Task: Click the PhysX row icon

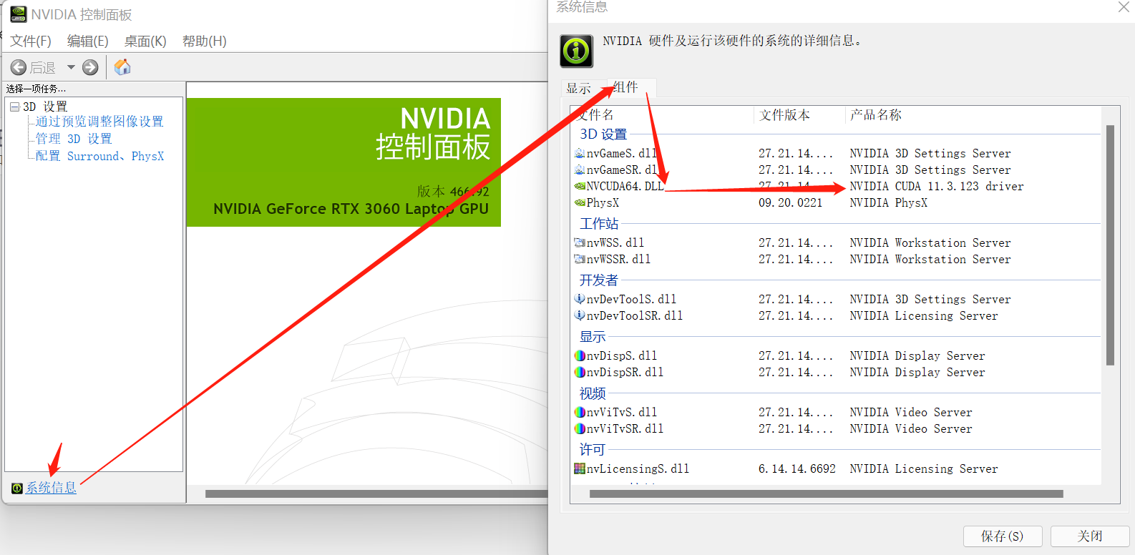Action: click(580, 202)
